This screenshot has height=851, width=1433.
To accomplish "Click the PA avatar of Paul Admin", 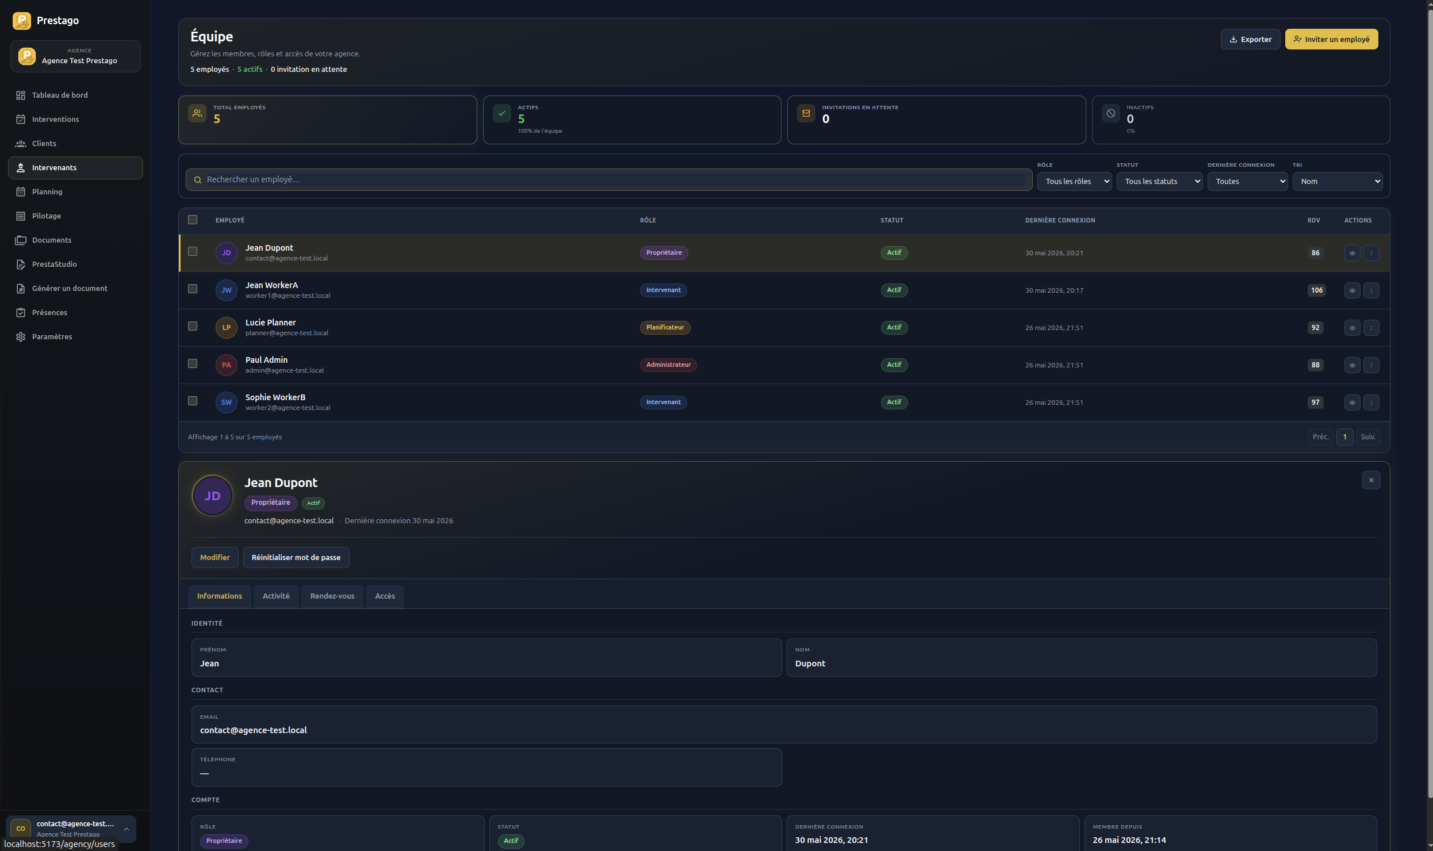I will [x=227, y=365].
